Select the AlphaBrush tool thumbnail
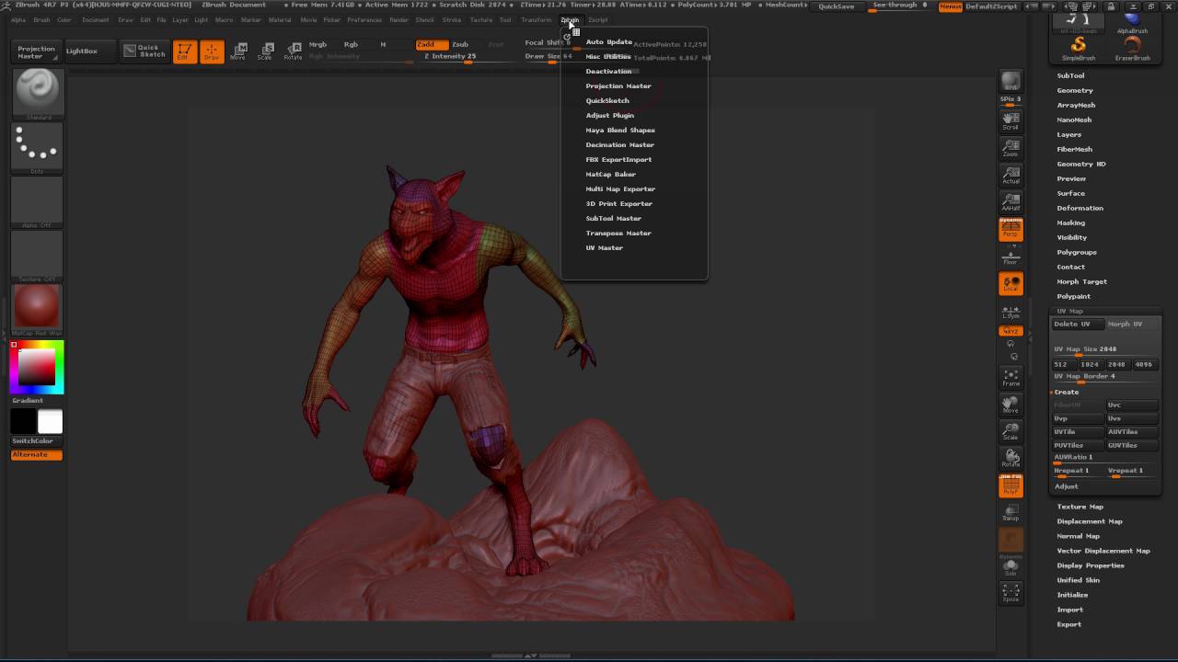This screenshot has width=1178, height=662. (x=1132, y=22)
